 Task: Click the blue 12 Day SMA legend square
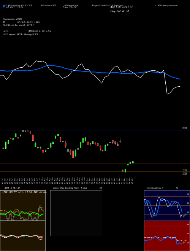pyautogui.click(x=4, y=6)
